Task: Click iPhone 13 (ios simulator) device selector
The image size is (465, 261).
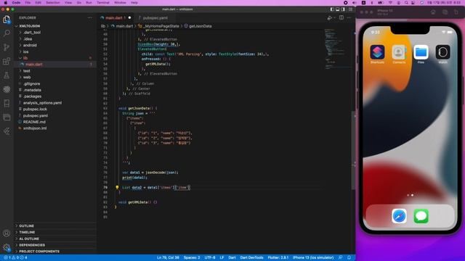Action: pos(313,257)
